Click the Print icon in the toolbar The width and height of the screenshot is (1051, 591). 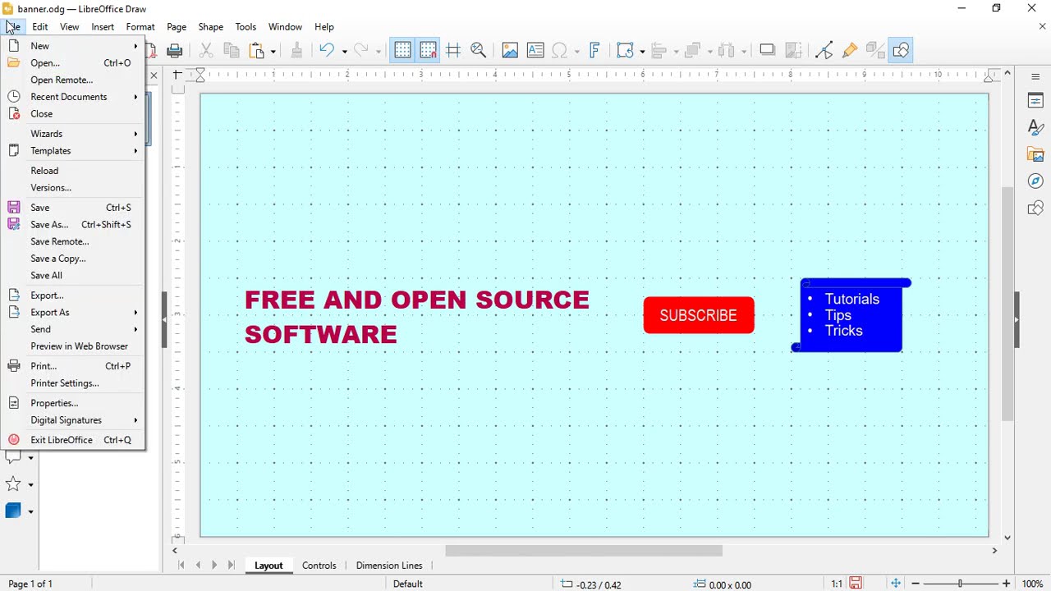[174, 51]
